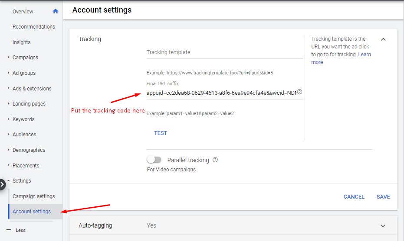Expand Campaigns in the sidebar
This screenshot has width=404, height=241.
pyautogui.click(x=25, y=58)
